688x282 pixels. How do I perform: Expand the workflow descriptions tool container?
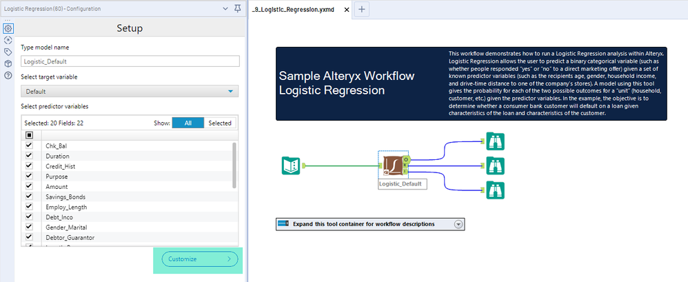pyautogui.click(x=458, y=224)
